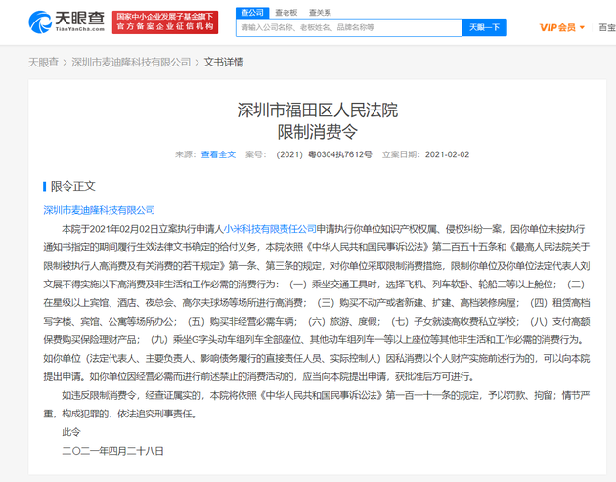Viewport: 616px width, 482px height.
Task: Open the 查看全文 source link
Action: [218, 154]
